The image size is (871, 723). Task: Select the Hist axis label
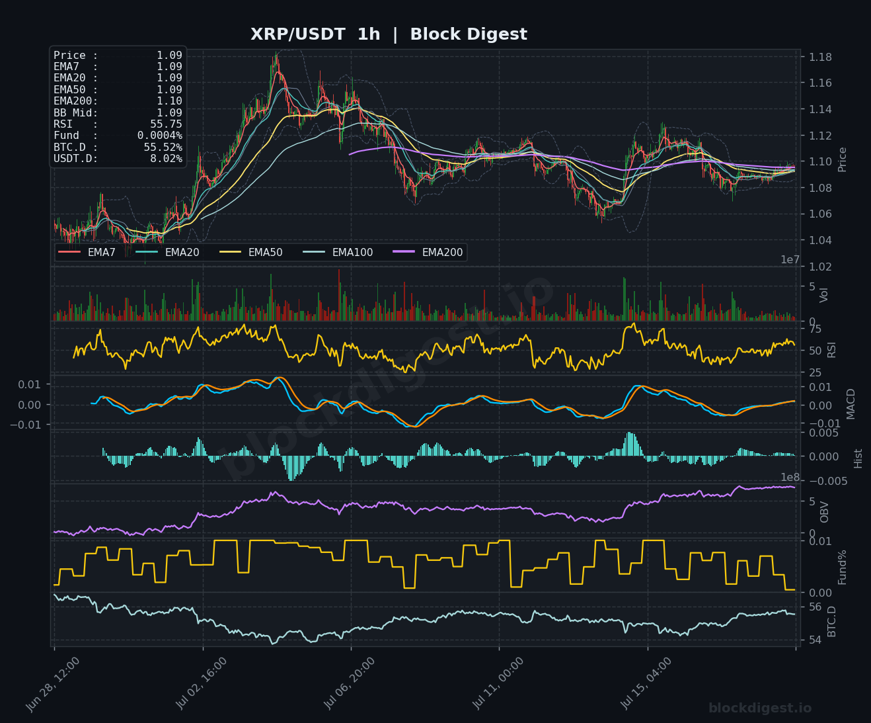(858, 458)
